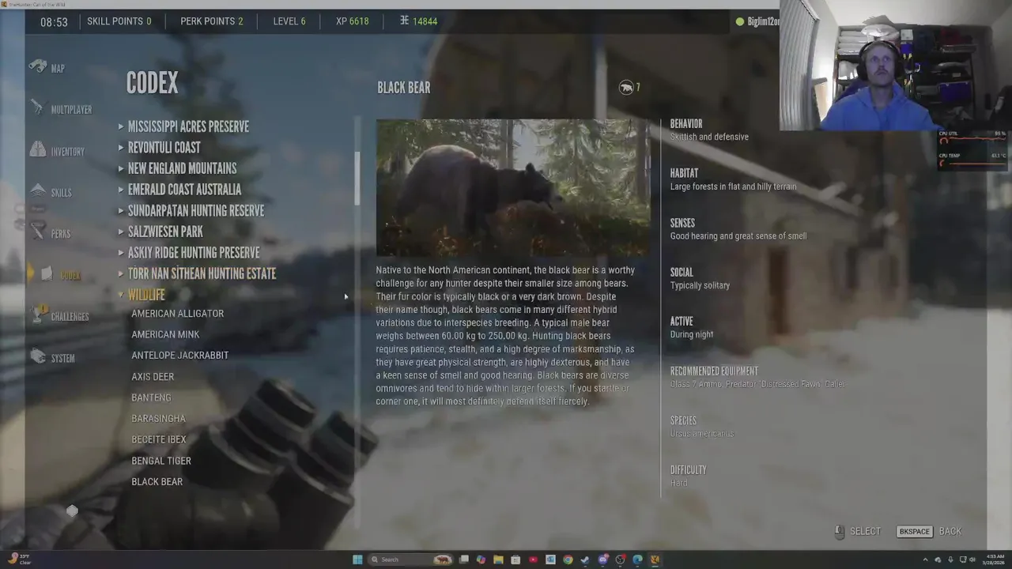This screenshot has width=1012, height=569.
Task: Expand Torr Nan Sithean Hunting Estate
Action: [197, 273]
